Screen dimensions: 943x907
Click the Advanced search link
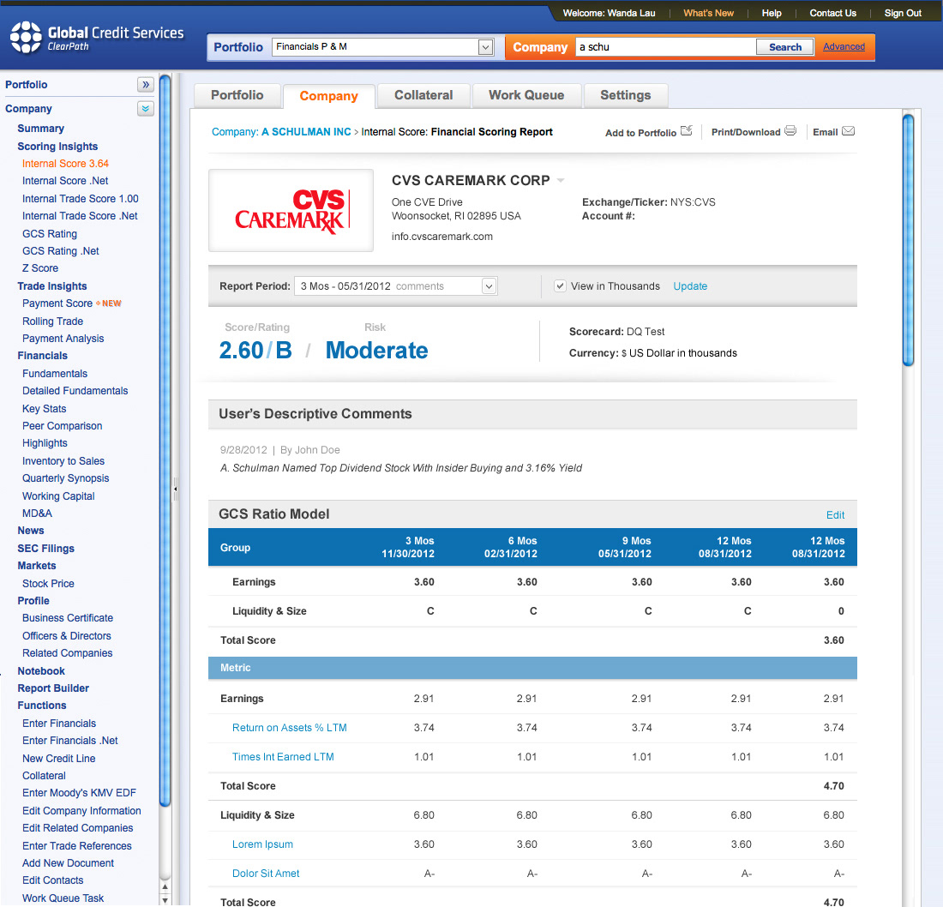click(x=844, y=47)
